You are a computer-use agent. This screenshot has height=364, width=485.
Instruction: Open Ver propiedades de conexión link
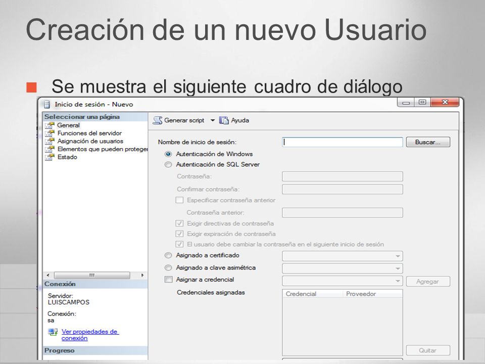click(x=90, y=335)
